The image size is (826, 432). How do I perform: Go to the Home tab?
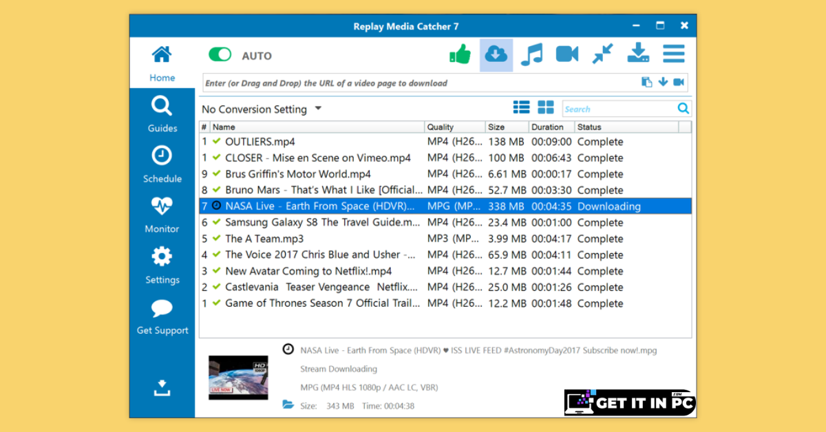[x=162, y=63]
